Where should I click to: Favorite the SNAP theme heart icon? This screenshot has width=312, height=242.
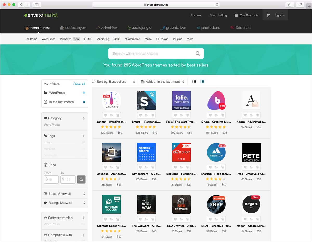click(210, 219)
